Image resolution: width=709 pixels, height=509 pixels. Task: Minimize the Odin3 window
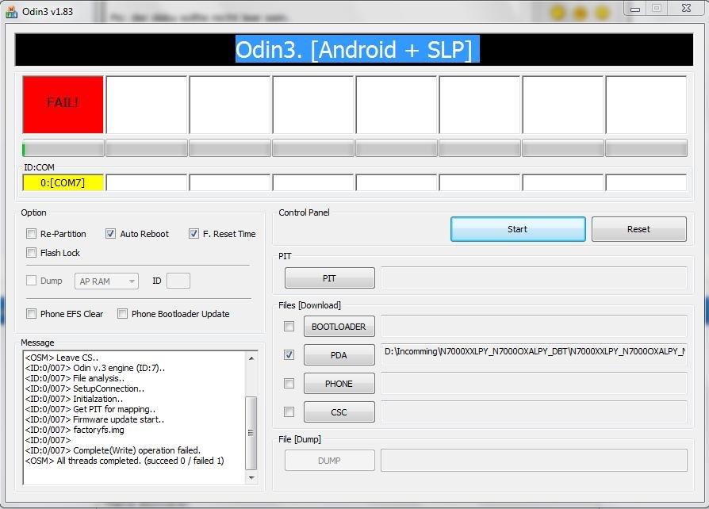[634, 8]
